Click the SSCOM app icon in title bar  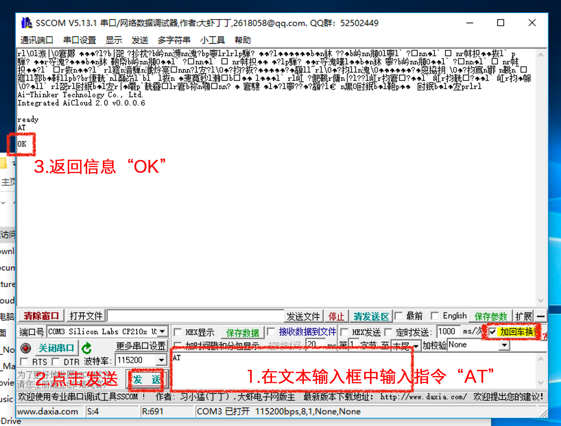pos(26,23)
